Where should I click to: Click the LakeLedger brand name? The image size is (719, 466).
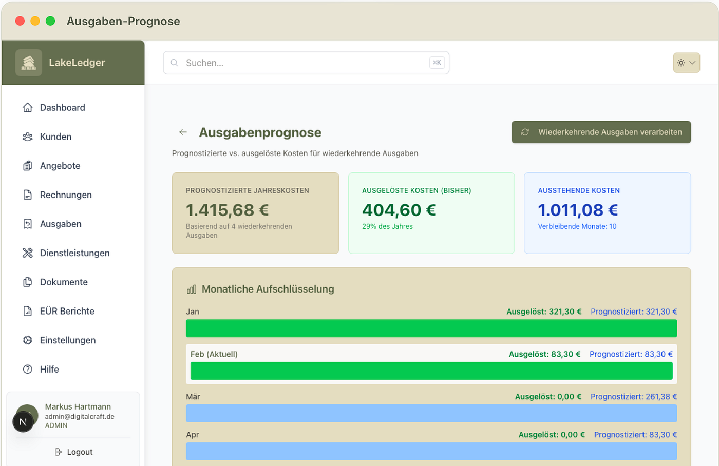pyautogui.click(x=77, y=63)
